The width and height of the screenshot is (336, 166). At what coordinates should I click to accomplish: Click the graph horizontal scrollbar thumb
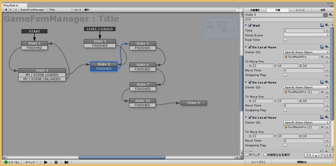pyautogui.click(x=122, y=157)
